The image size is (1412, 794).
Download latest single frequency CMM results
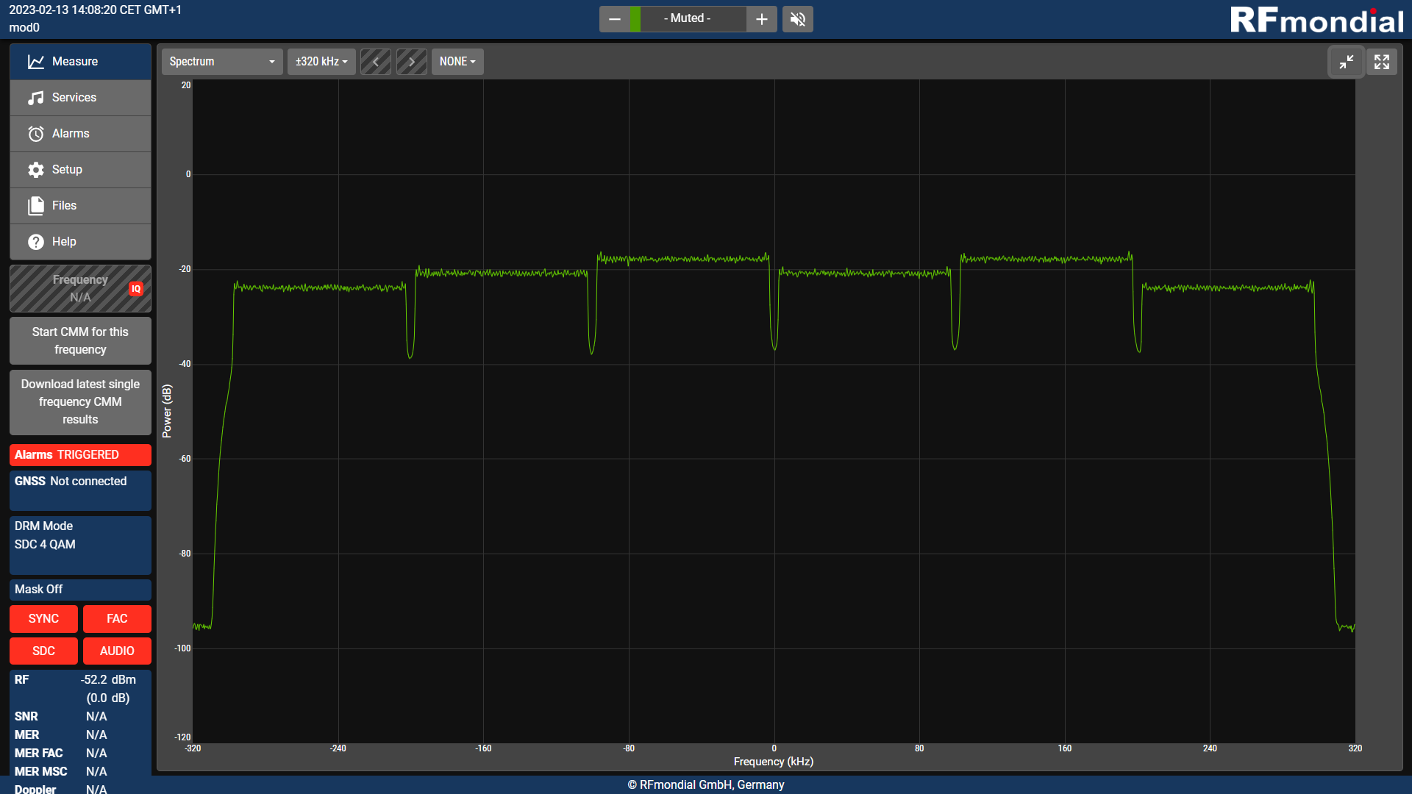pos(80,402)
